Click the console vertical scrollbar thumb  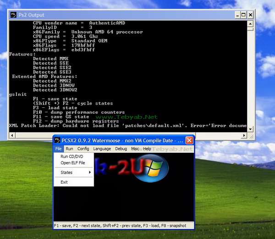click(x=250, y=28)
